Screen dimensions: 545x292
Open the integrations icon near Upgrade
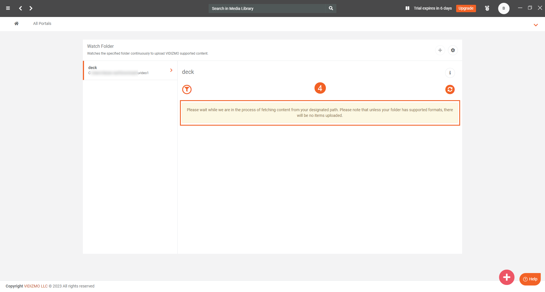click(487, 8)
